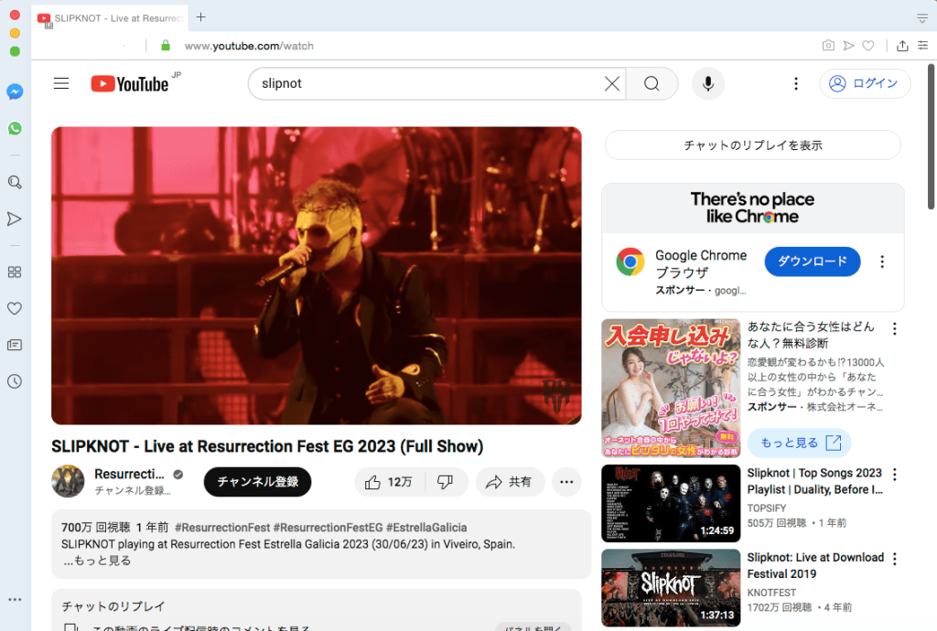The width and height of the screenshot is (937, 631).
Task: Click hashtag #EstrellaGalicia
Action: tap(426, 528)
